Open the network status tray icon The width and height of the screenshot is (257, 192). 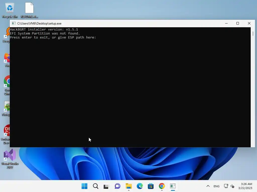226,186
